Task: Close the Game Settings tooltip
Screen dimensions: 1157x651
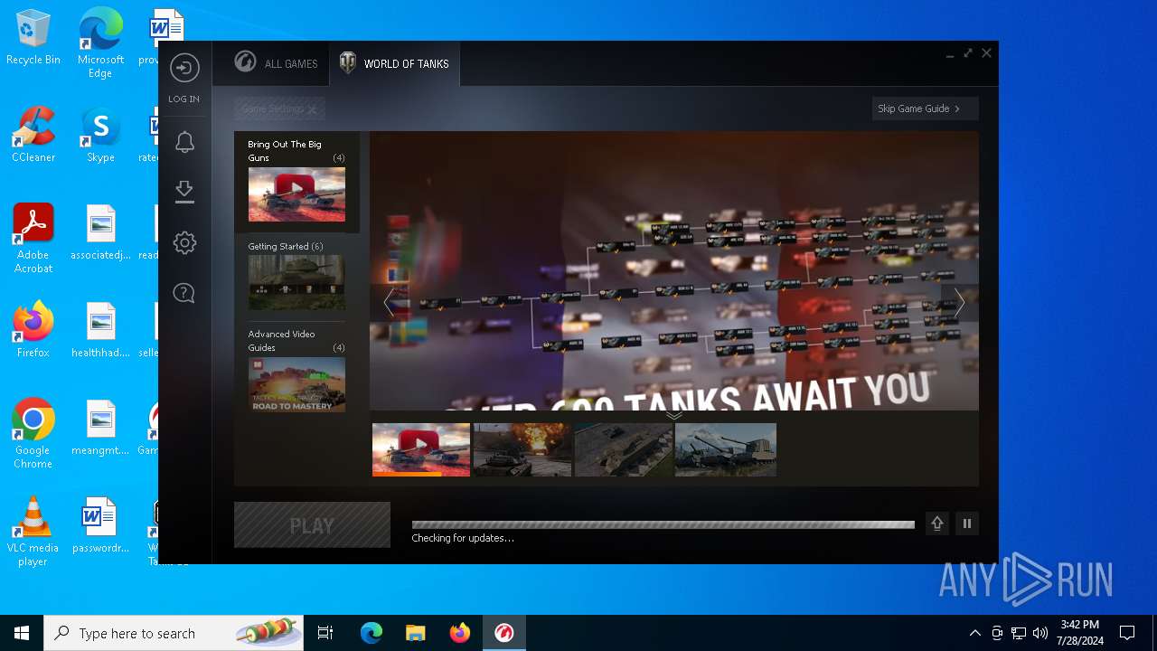Action: (x=312, y=109)
